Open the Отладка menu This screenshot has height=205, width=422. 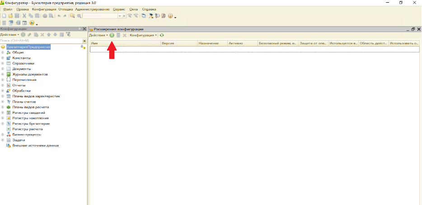coord(66,9)
